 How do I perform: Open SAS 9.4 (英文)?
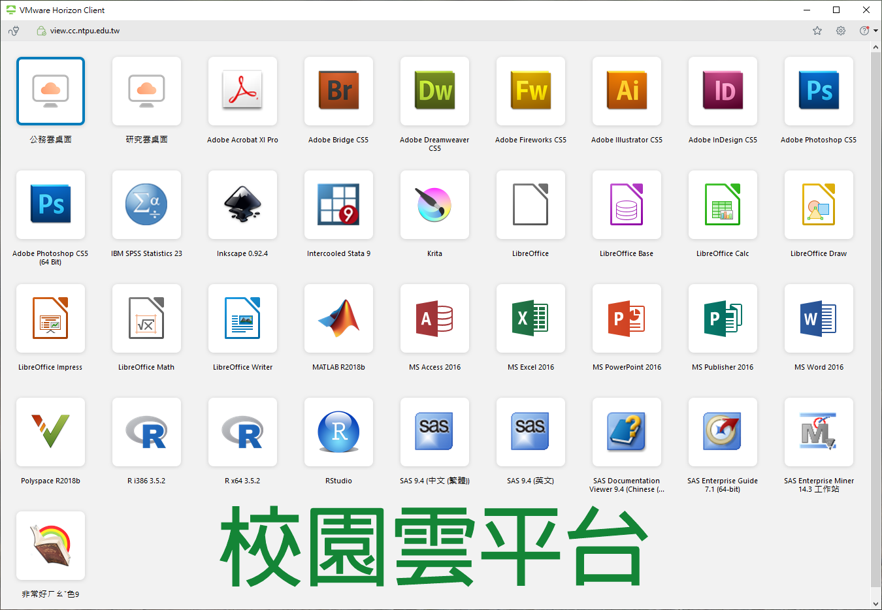(531, 432)
